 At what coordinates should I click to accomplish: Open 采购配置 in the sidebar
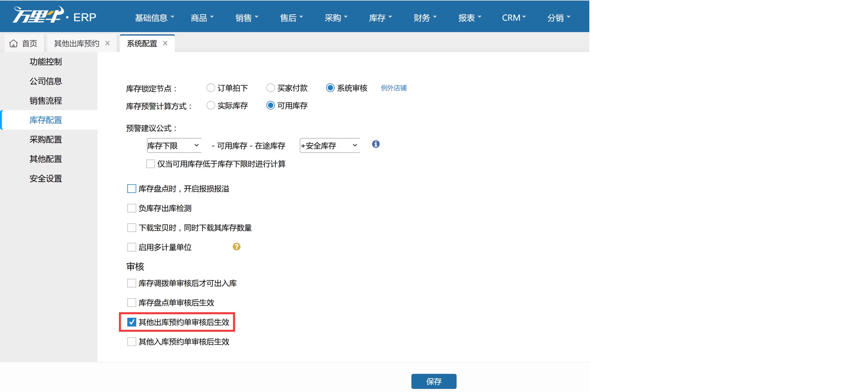tap(46, 139)
